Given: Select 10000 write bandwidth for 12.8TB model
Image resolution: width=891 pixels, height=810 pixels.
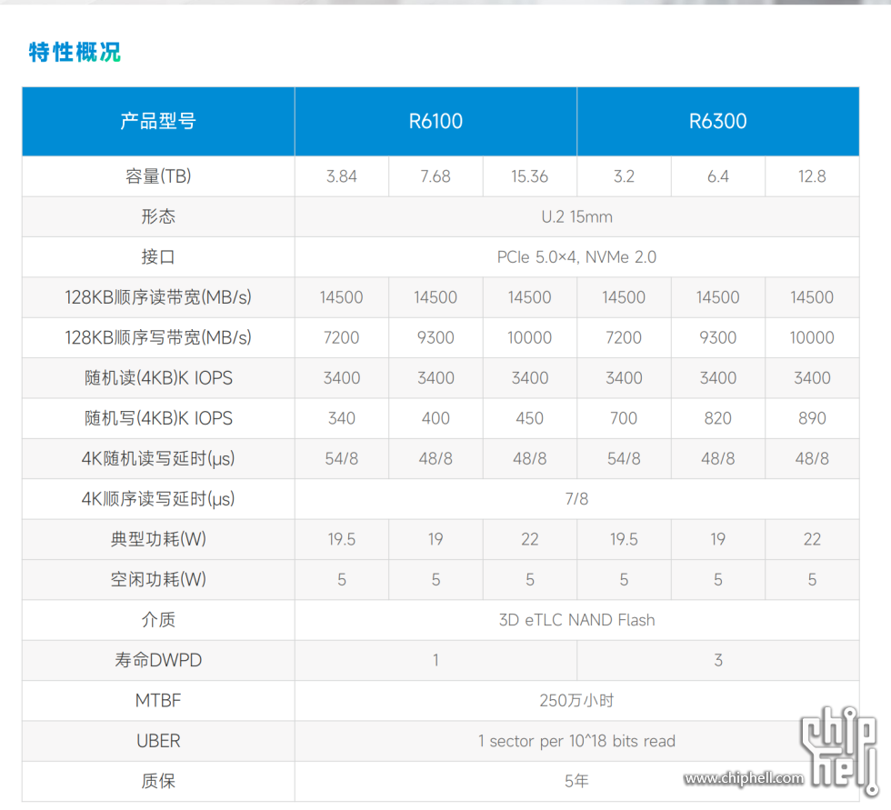Looking at the screenshot, I should coord(812,338).
